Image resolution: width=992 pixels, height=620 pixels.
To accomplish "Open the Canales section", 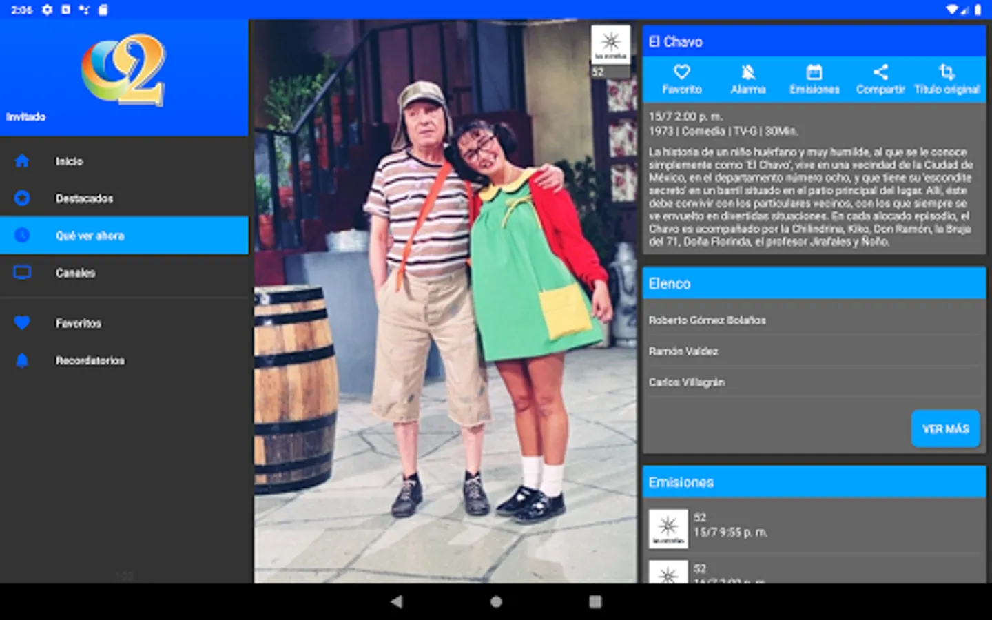I will pos(124,273).
